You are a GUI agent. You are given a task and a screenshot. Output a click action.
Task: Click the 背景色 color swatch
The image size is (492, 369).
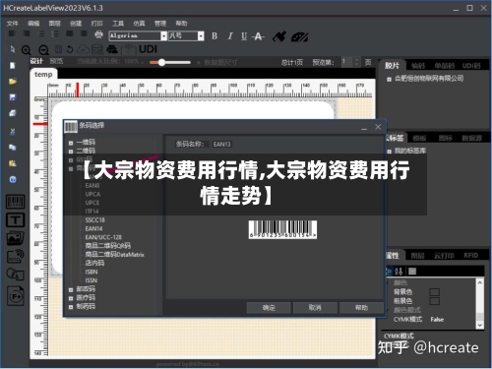pos(435,291)
